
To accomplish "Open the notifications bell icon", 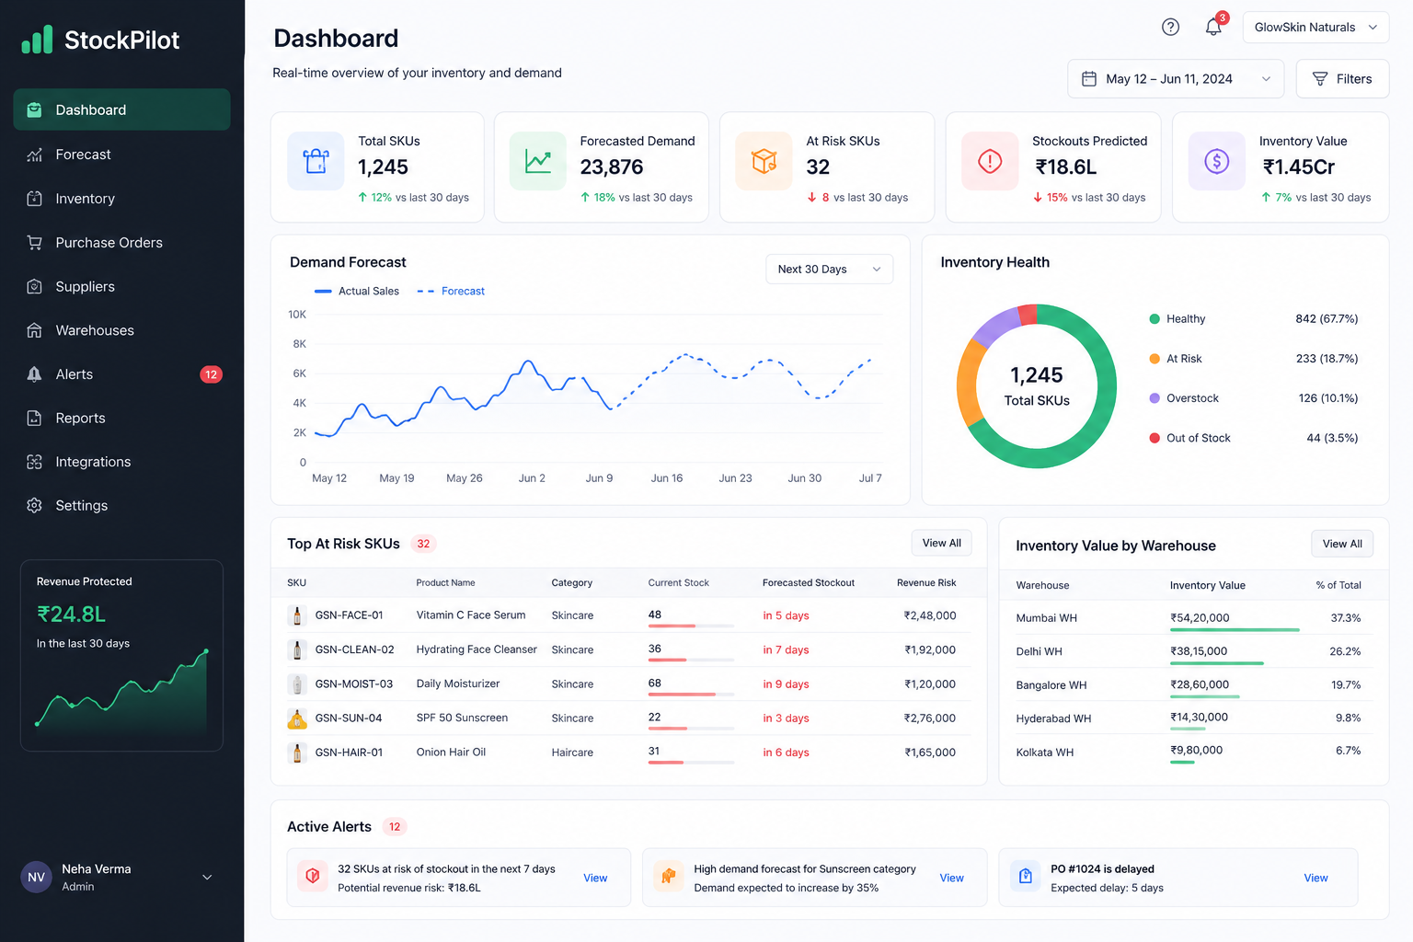I will (1213, 28).
